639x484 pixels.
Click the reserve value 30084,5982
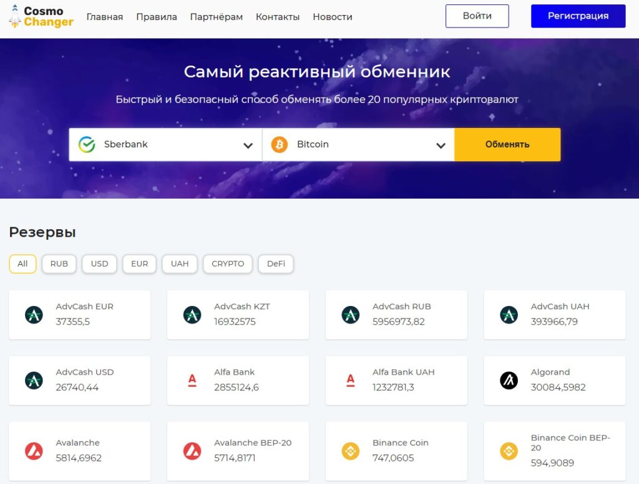[x=558, y=387]
